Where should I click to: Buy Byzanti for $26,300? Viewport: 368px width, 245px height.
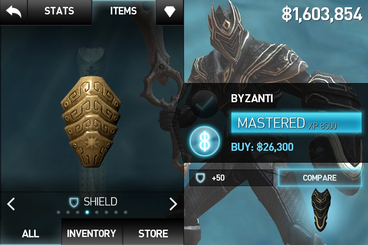tap(262, 147)
